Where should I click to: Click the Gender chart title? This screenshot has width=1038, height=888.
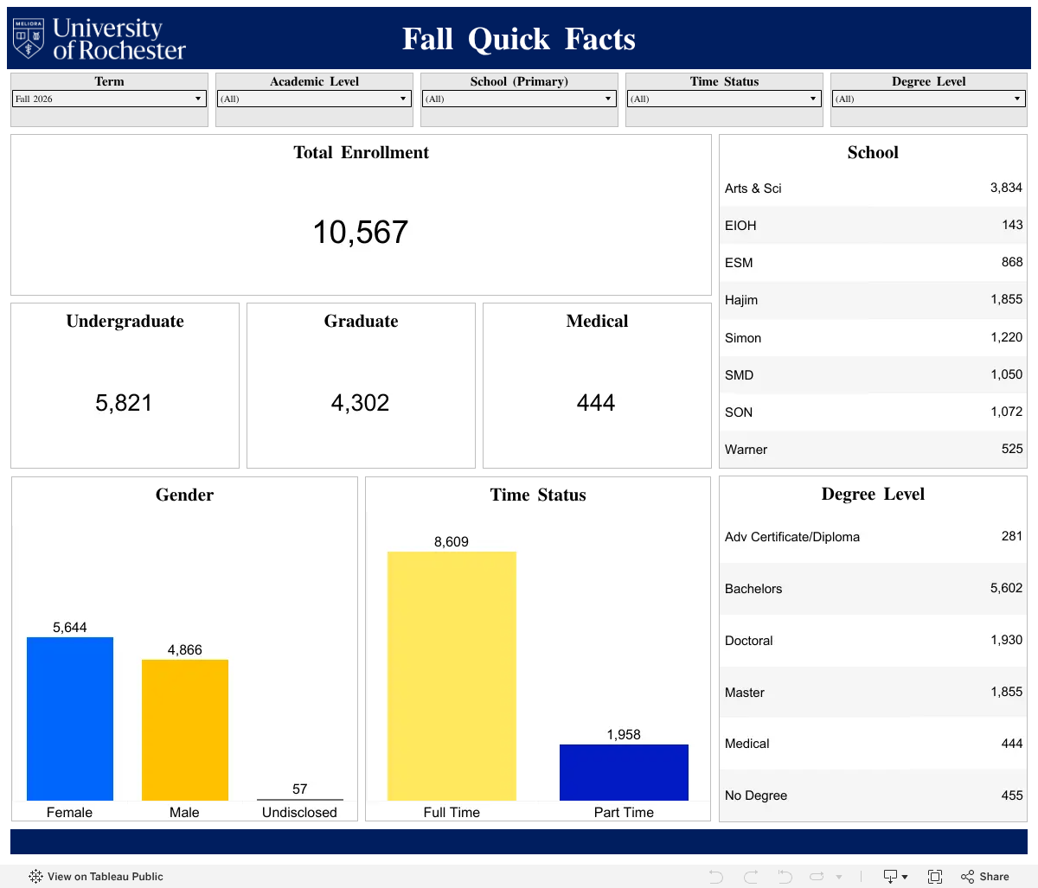coord(184,495)
